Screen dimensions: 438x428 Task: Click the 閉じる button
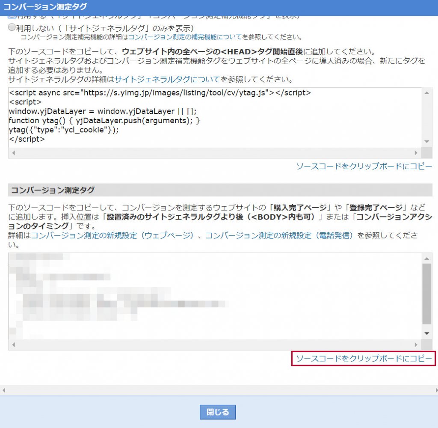click(218, 412)
